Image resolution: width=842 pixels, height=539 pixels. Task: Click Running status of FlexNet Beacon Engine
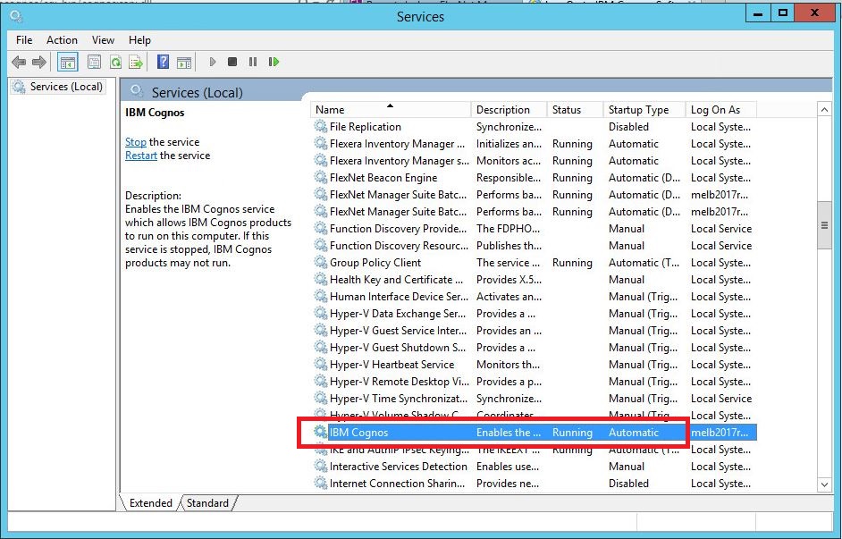point(572,178)
